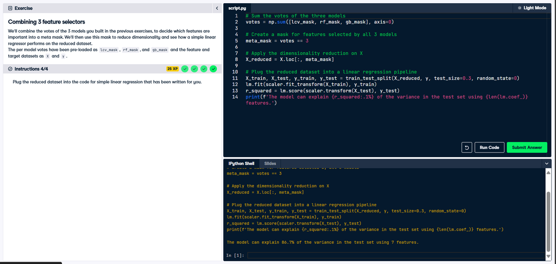556x264 pixels.
Task: Click editor line 10 comment 'Plug the reduced dataset'
Action: coord(331,72)
